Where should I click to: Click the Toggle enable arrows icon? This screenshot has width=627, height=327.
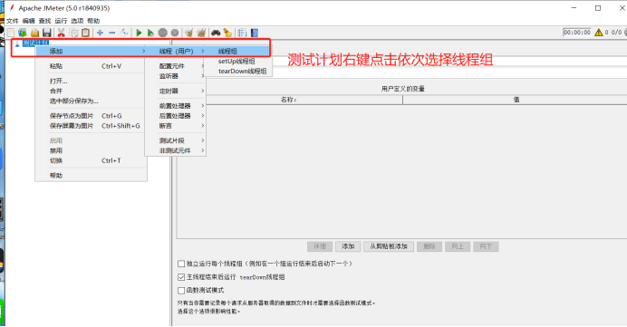tap(124, 33)
